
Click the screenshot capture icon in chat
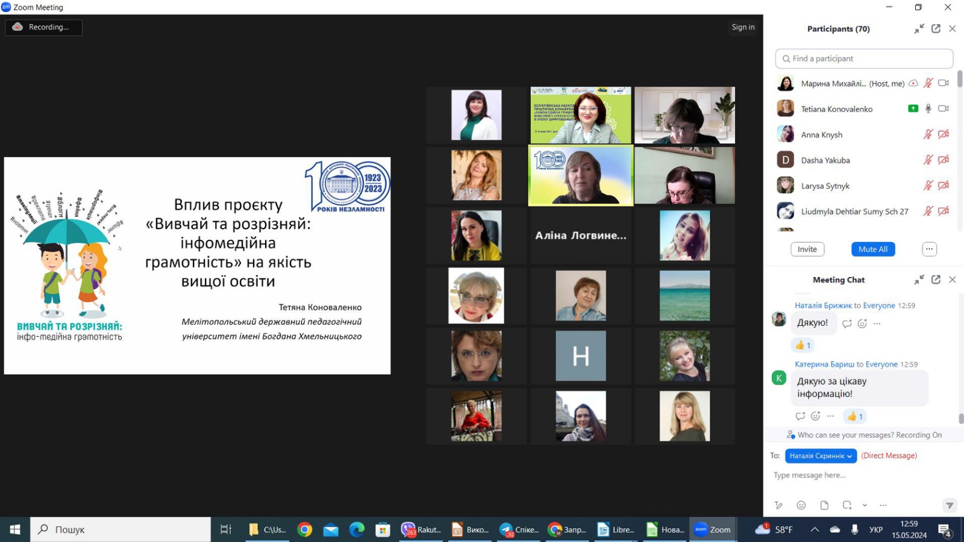847,505
